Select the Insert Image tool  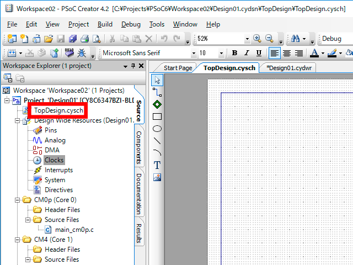coord(157,177)
